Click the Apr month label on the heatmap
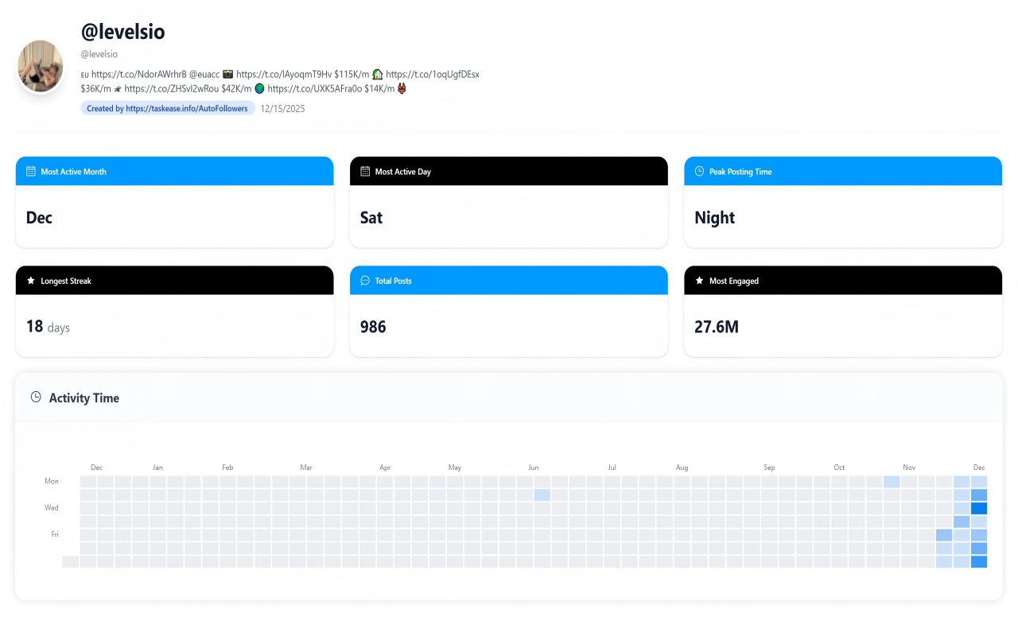Viewport: 1018px width, 636px height. coord(385,467)
